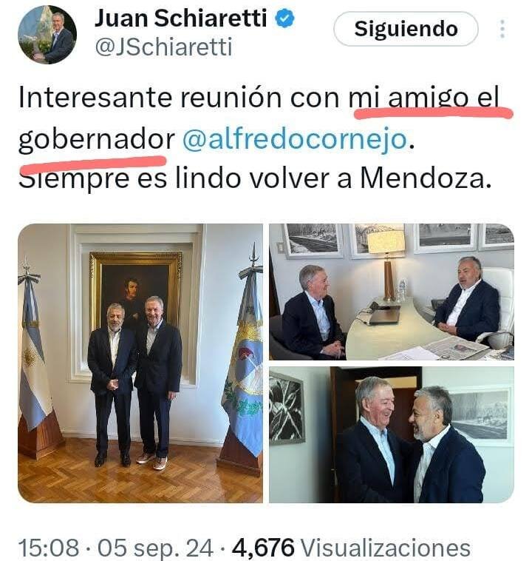Open Juan Schiaretti's profile avatar
The height and width of the screenshot is (561, 532).
[x=47, y=35]
